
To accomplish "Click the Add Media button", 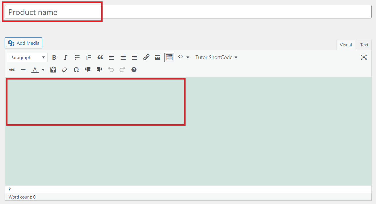I will (23, 43).
